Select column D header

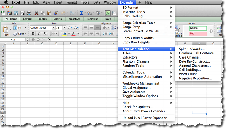click(x=56, y=44)
